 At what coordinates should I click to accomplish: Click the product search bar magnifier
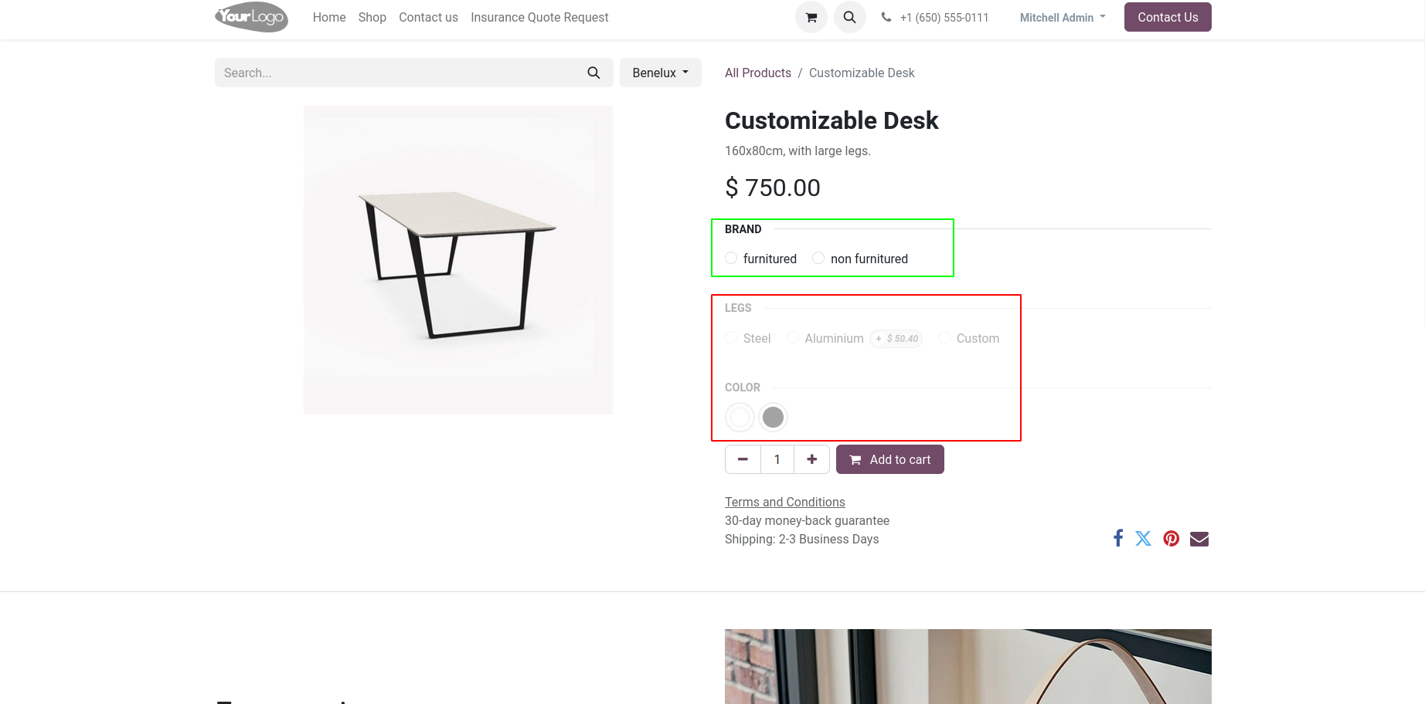(593, 73)
